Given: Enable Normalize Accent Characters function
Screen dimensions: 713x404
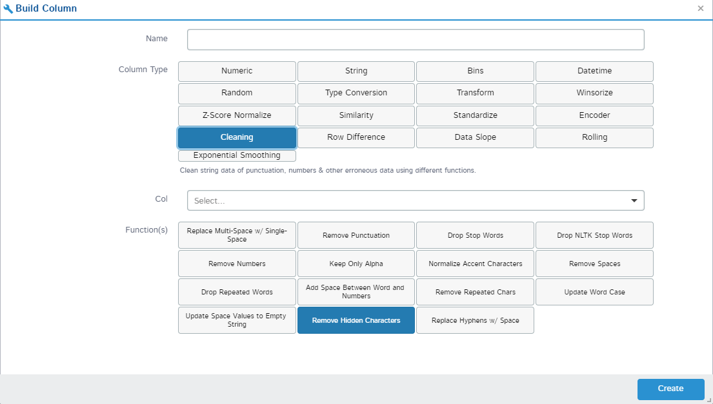Looking at the screenshot, I should click(x=475, y=264).
